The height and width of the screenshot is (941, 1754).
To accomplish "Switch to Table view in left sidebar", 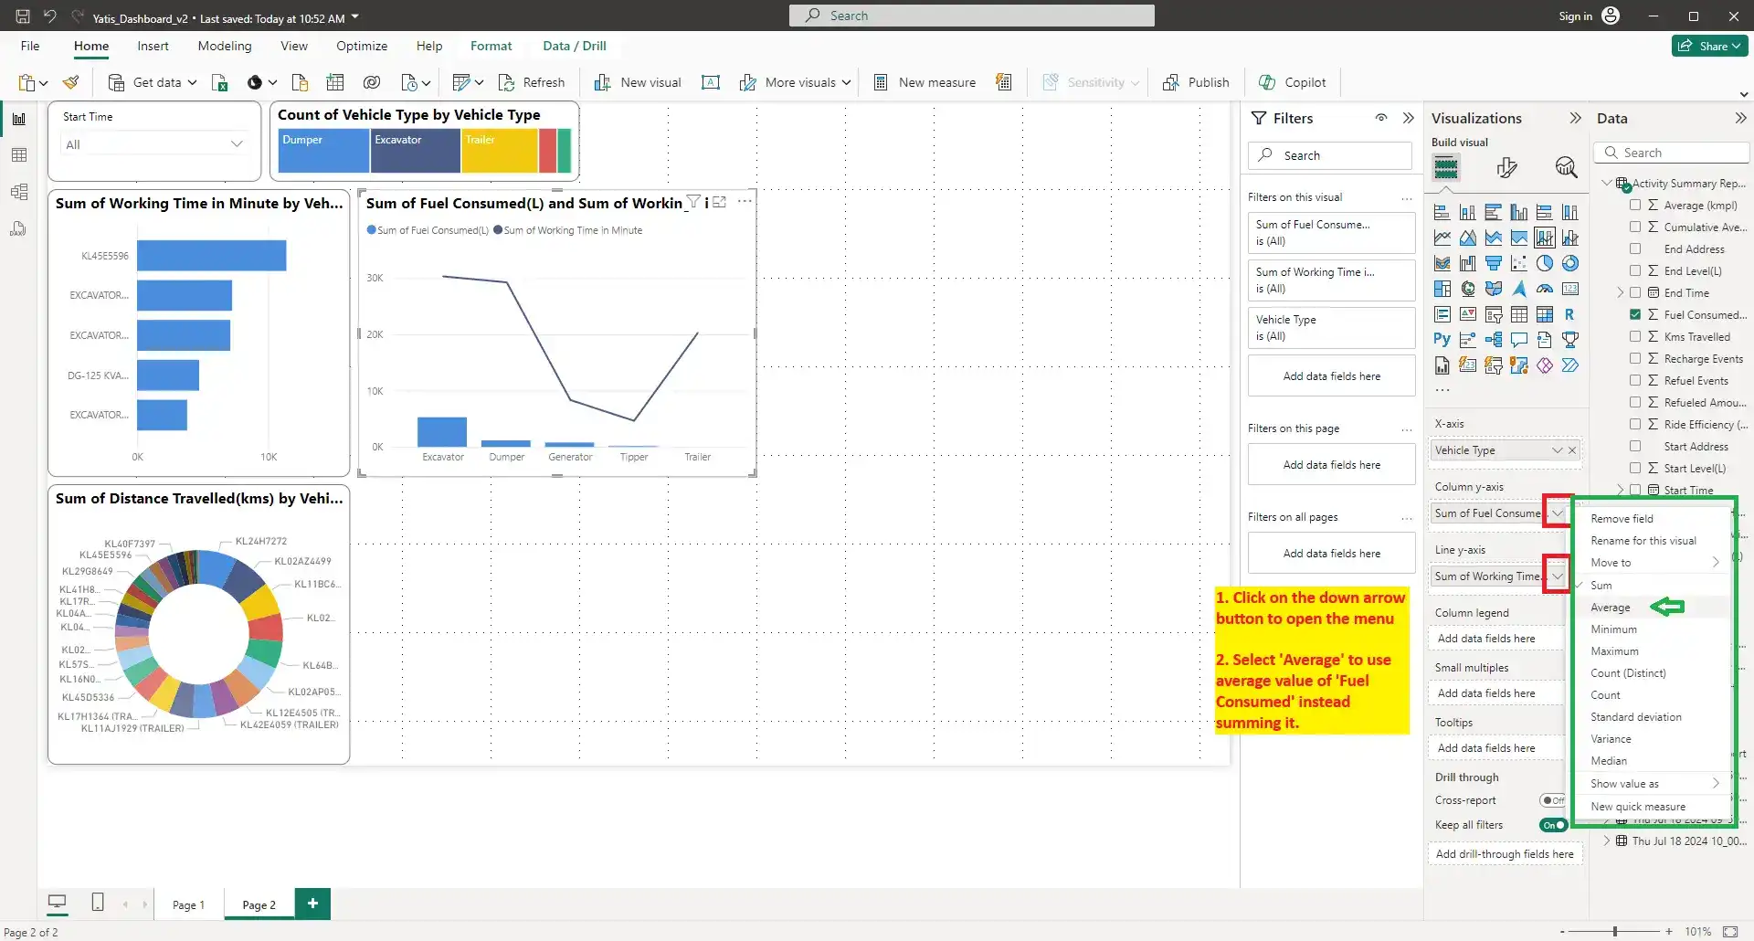I will (18, 155).
